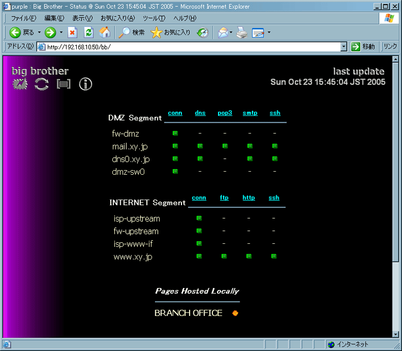Click Big Brother bracketed report icon

[63, 84]
